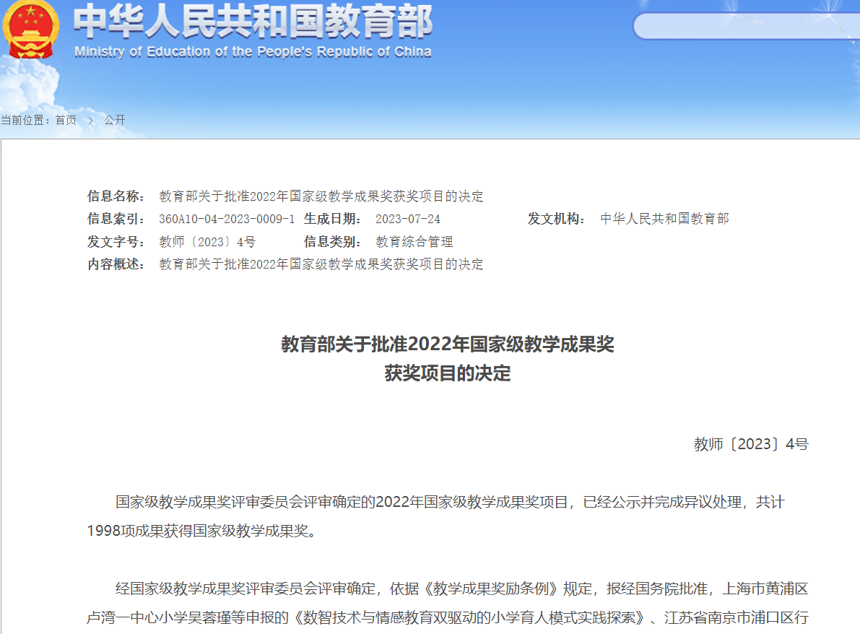The image size is (860, 634).
Task: Select the 发文机构 label
Action: coord(556,219)
